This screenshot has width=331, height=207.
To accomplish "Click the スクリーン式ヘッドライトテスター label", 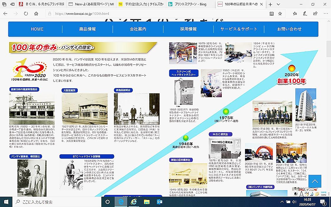I will coord(184,73).
